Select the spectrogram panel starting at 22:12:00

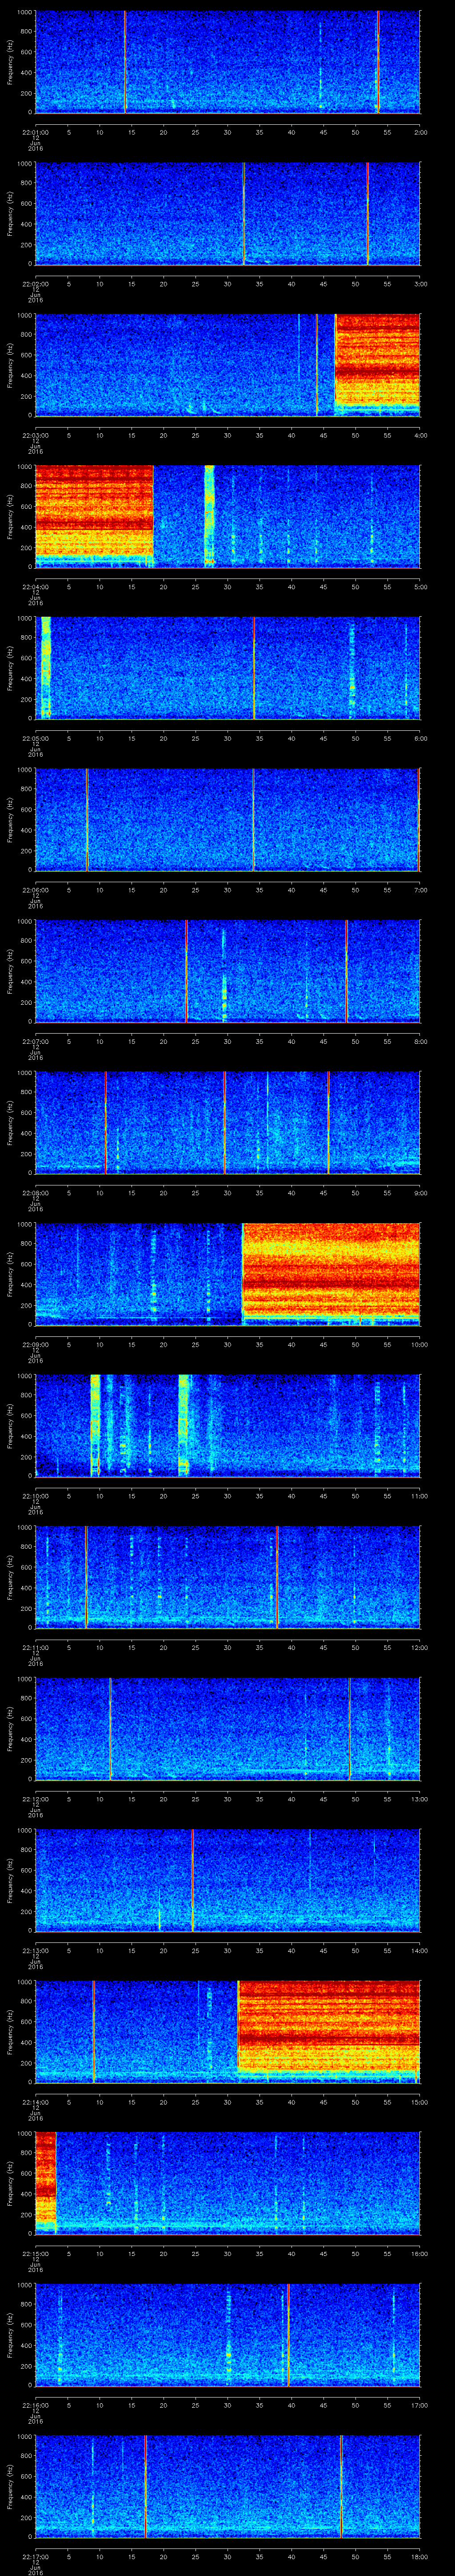point(227,1728)
